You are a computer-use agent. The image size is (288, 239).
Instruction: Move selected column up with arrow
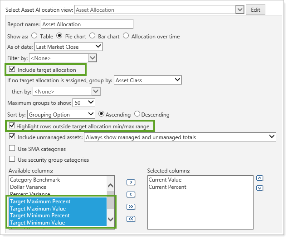pyautogui.click(x=259, y=178)
